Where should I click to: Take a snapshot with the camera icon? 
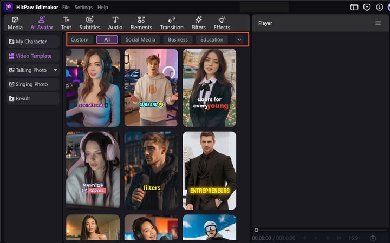coord(373,238)
